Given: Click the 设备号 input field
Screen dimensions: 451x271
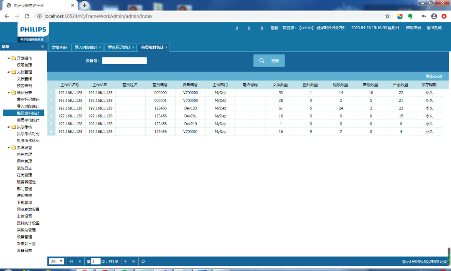Looking at the screenshot, I should click(124, 61).
